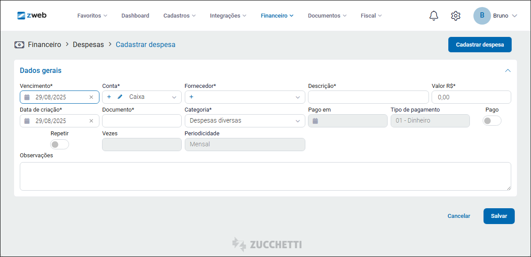Open the Cadastros menu

pyautogui.click(x=179, y=16)
